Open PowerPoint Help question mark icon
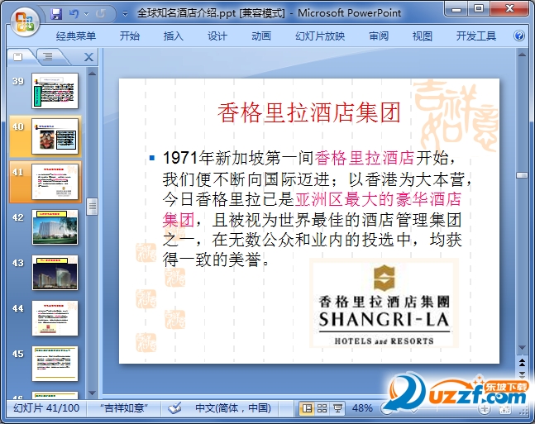Viewport: 535px width, 424px height. point(519,36)
